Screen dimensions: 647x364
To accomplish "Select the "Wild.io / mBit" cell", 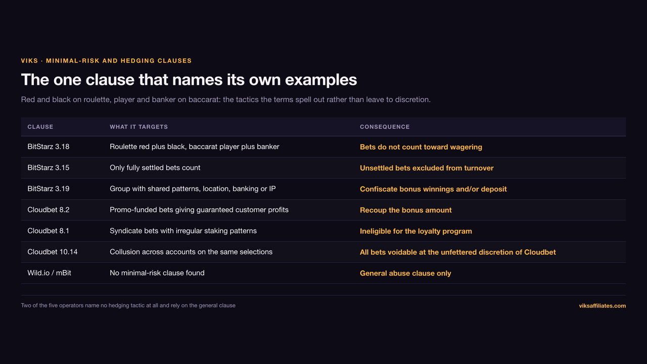I will [49, 273].
